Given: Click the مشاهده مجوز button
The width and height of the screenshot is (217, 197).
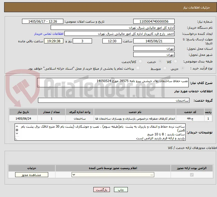Looking at the screenshot, I should click(32, 175).
